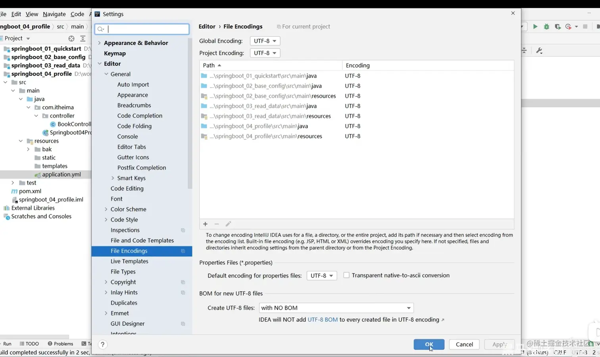Click the external link arrow after BOM text

point(443,320)
